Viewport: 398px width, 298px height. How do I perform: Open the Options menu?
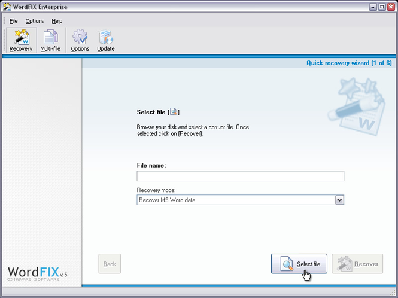[x=35, y=21]
